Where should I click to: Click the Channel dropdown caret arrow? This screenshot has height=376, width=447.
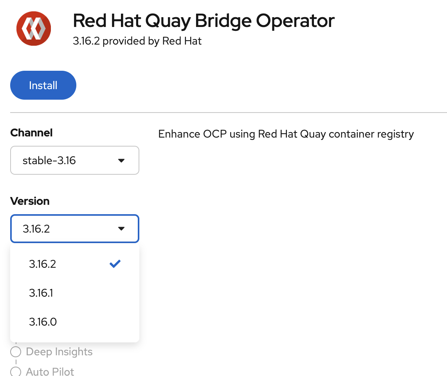pyautogui.click(x=121, y=161)
